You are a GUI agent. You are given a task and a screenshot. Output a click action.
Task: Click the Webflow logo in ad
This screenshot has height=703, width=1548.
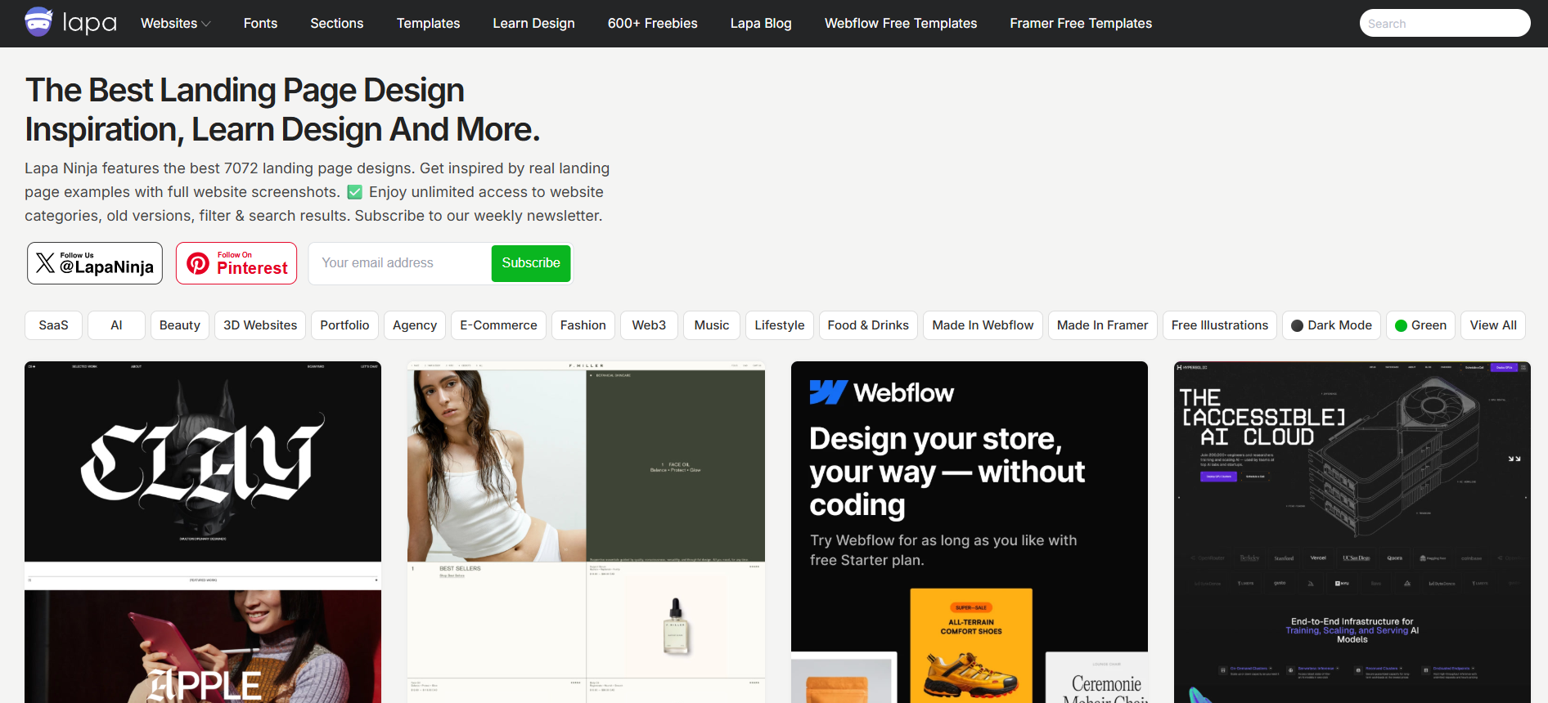[881, 393]
